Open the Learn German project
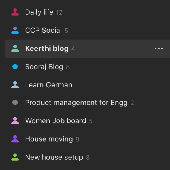The width and height of the screenshot is (170, 170). 49,85
